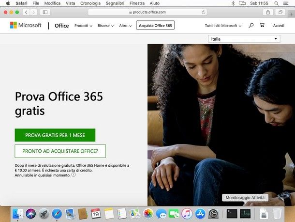This screenshot has height=222, width=295.
Task: Open Calendar showing 19 in Dock
Action: 96,213
